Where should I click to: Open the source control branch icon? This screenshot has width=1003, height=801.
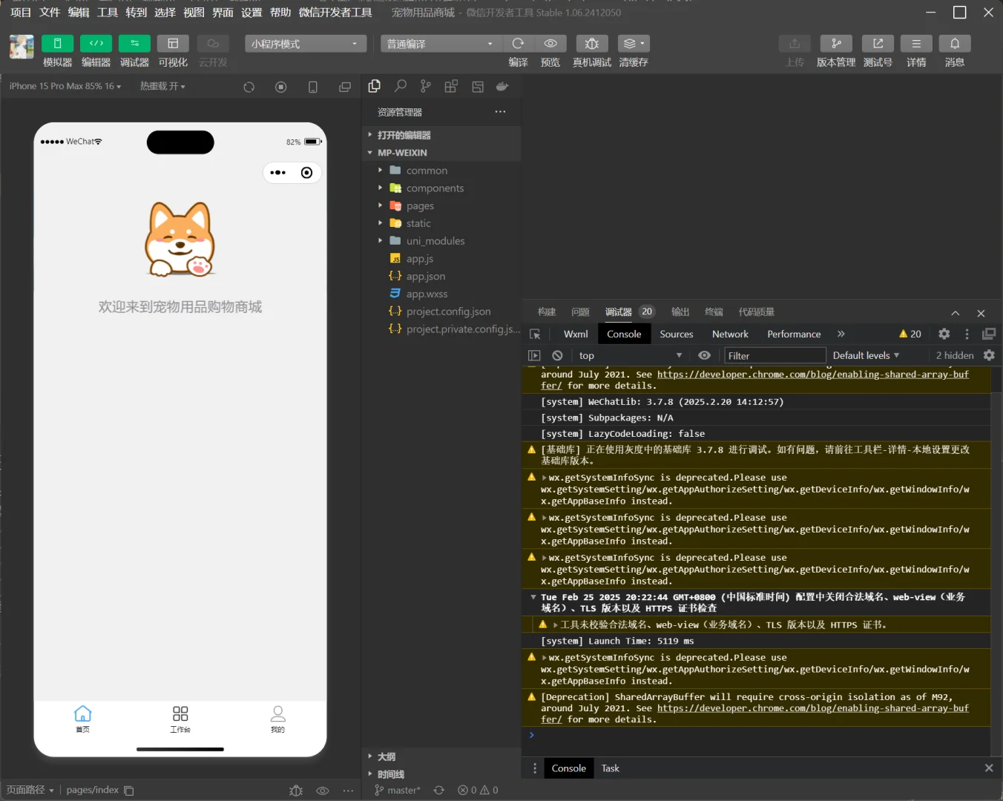point(426,86)
